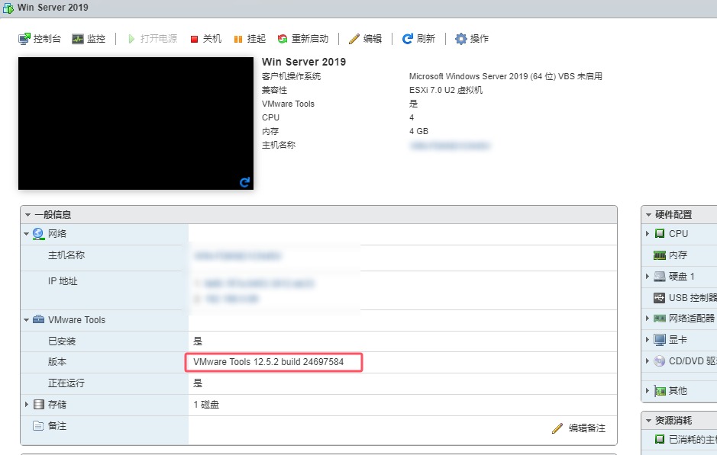The image size is (717, 455).
Task: Click 编辑备注 to edit notes
Action: (x=579, y=428)
